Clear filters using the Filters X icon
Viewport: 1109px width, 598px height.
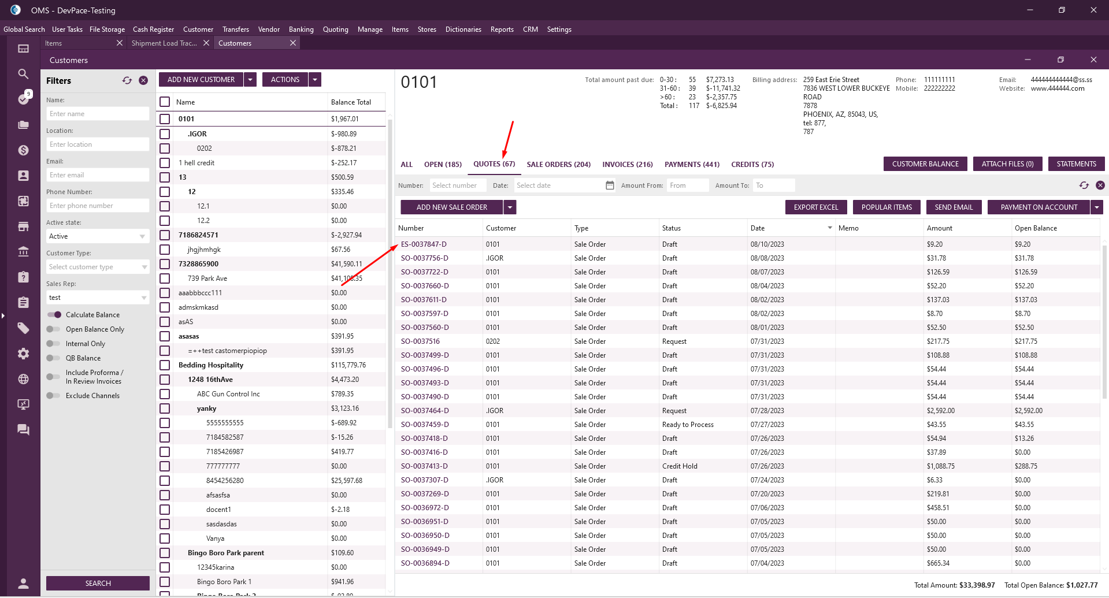tap(143, 81)
